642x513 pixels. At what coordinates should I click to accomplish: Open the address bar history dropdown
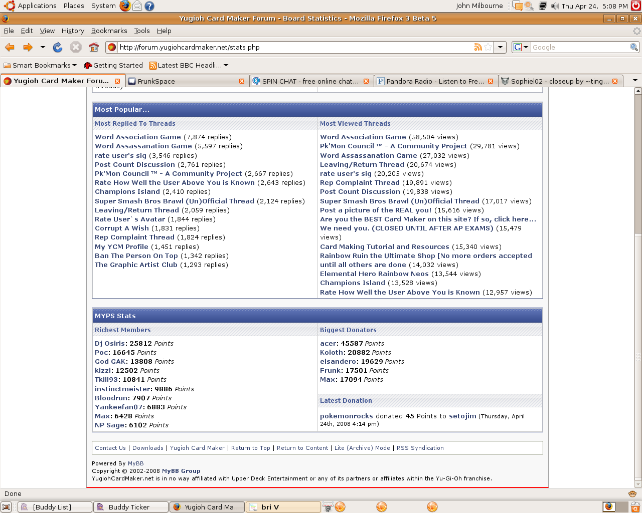click(500, 47)
